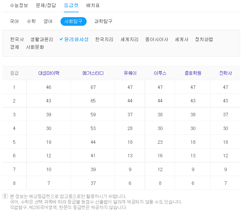Click 메가스터디 grade 2 value 65
Viewport: 242px width, 214px height.
click(x=93, y=101)
